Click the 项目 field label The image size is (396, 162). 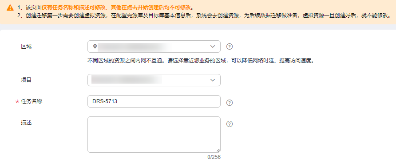(26, 80)
